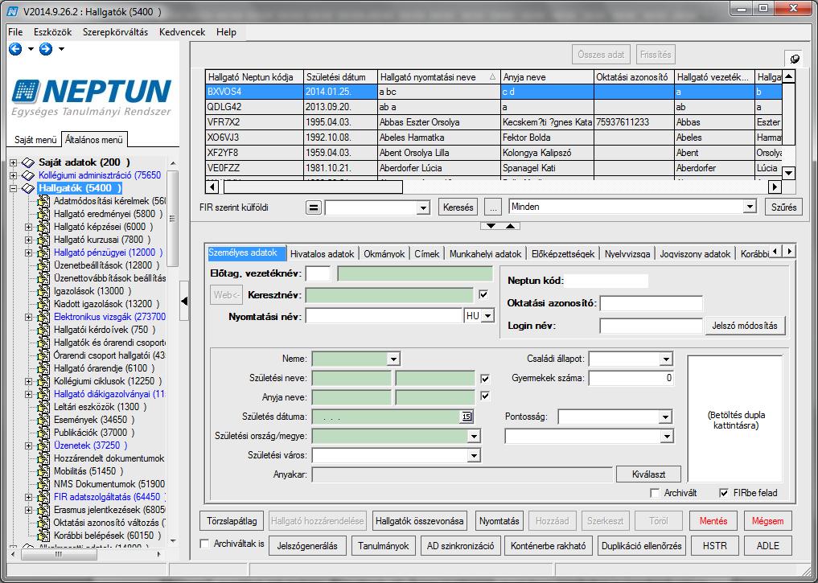
Task: Click the Mégsem button
Action: [767, 521]
